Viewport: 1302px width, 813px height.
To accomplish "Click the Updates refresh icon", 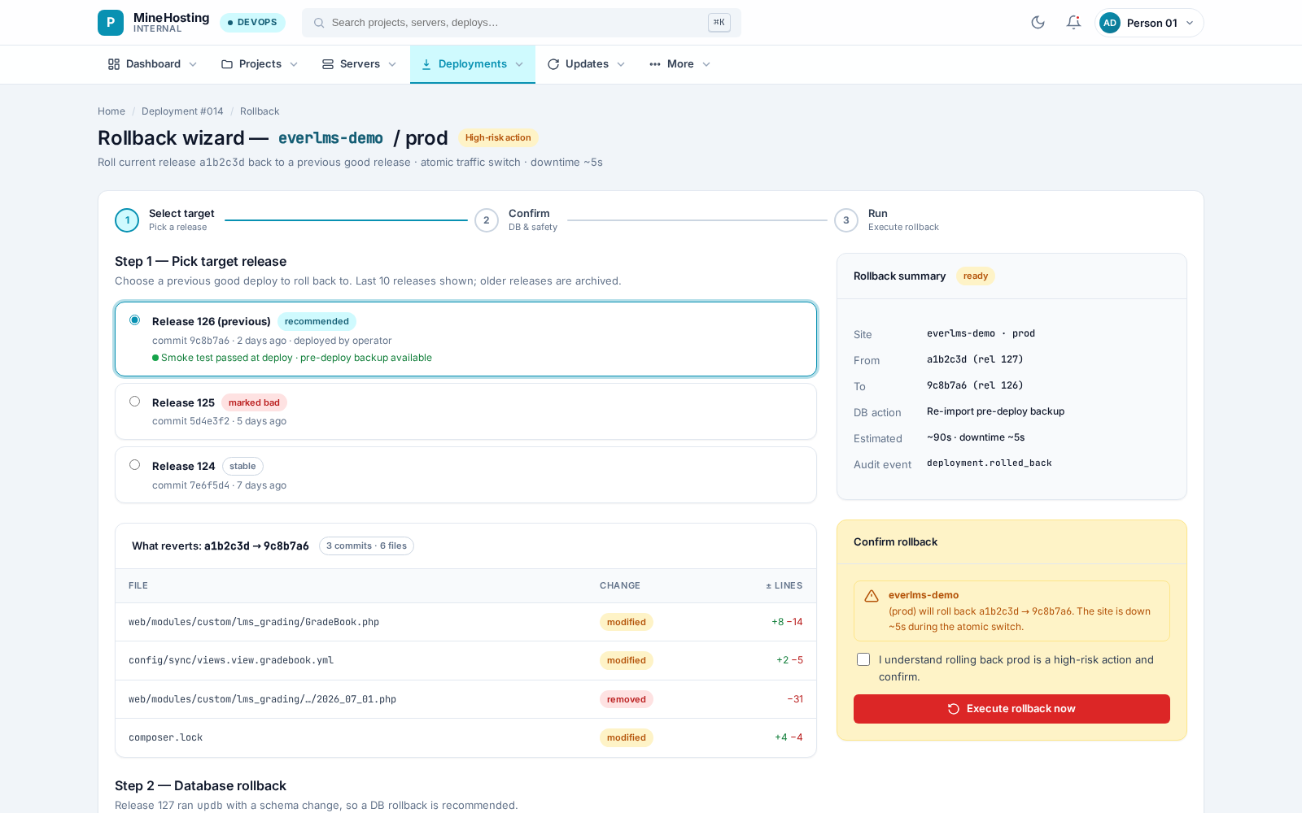I will pos(553,64).
